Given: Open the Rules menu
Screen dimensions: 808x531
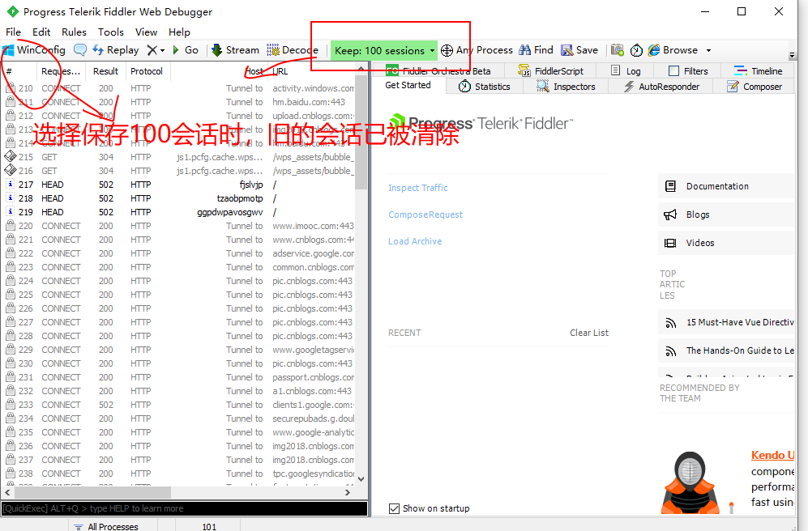Looking at the screenshot, I should tap(75, 32).
